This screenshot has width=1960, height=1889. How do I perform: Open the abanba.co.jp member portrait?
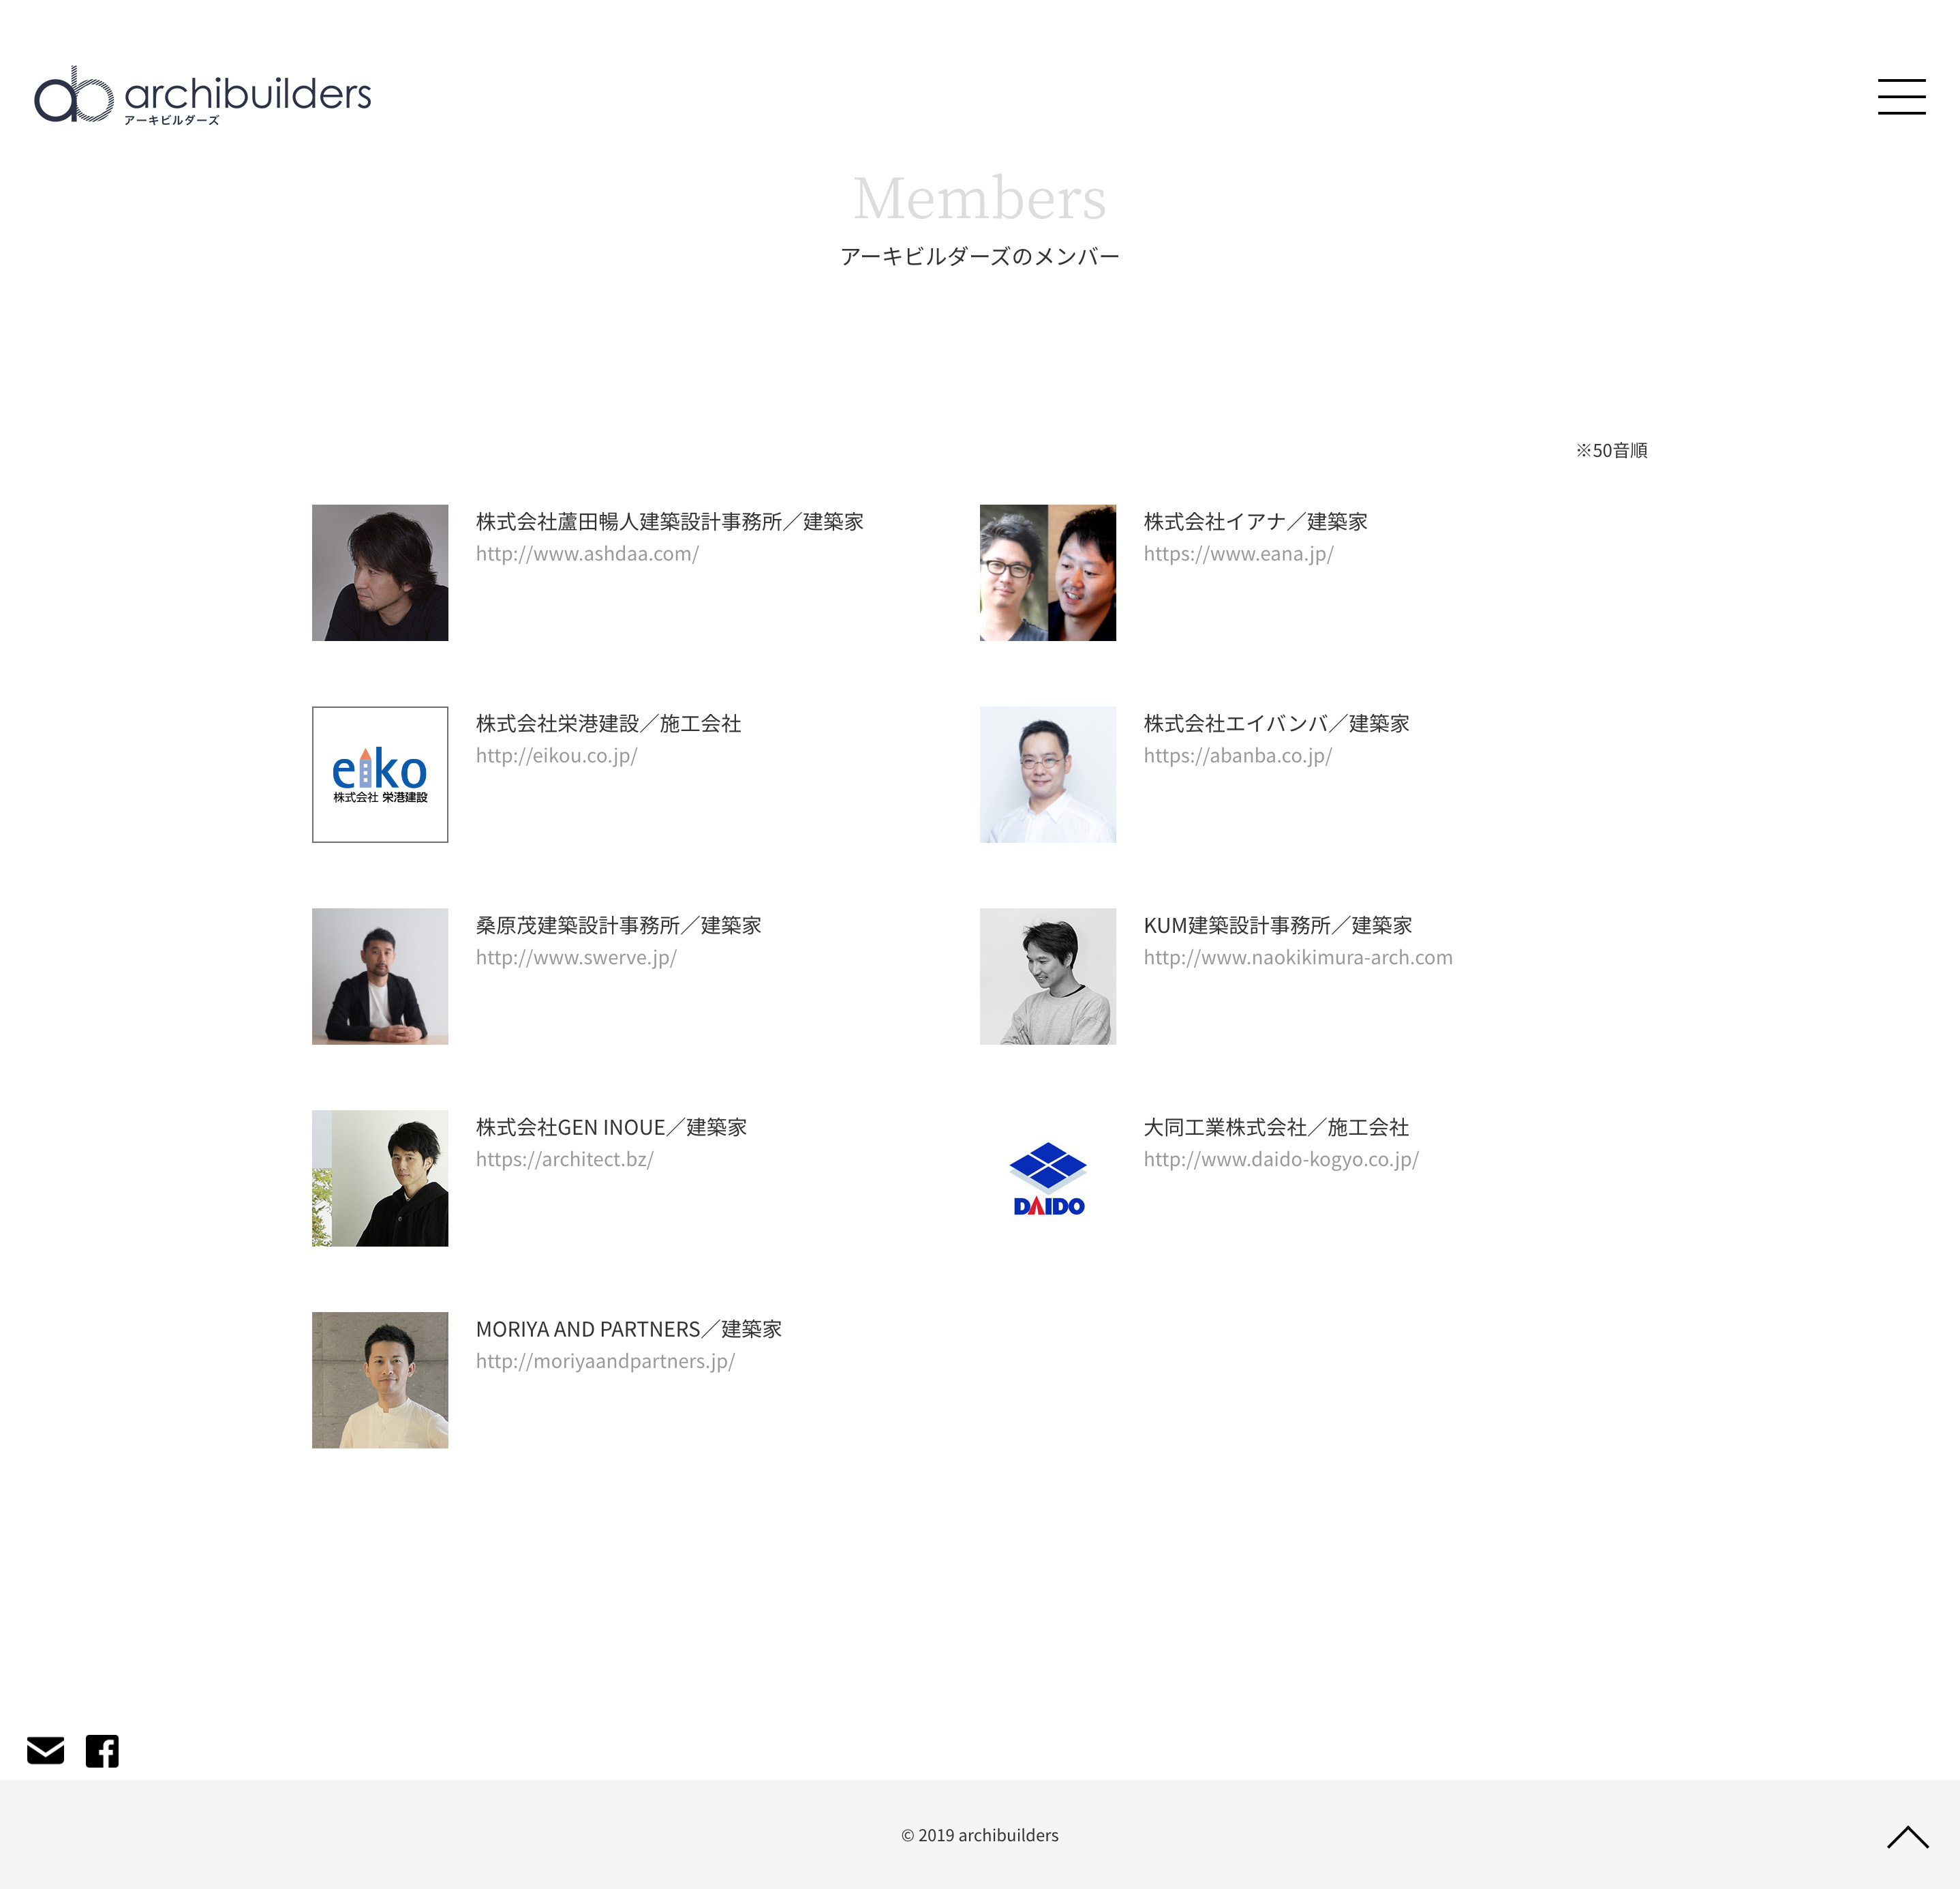tap(1048, 775)
